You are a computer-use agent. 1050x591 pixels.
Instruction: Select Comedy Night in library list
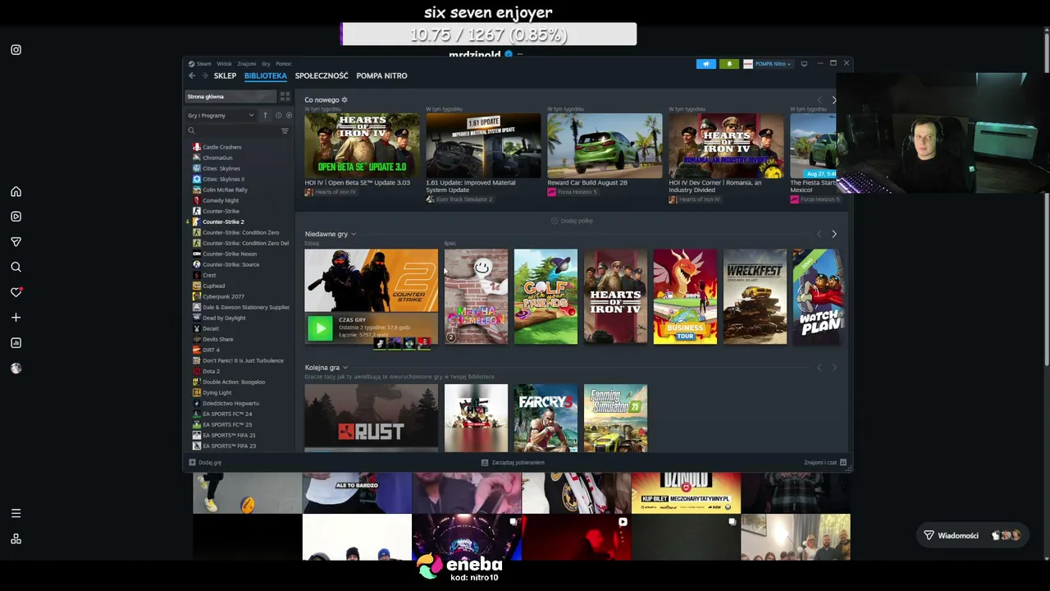[x=221, y=200]
